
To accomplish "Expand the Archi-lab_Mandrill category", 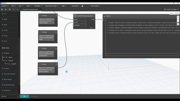I will point(2,74).
